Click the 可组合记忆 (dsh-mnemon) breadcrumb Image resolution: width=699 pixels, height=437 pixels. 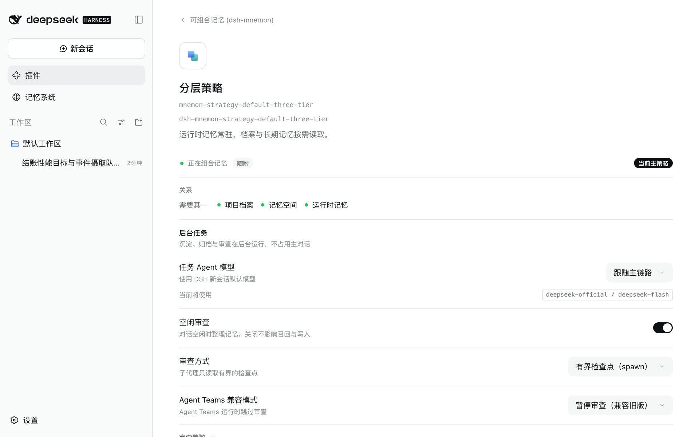coord(232,20)
